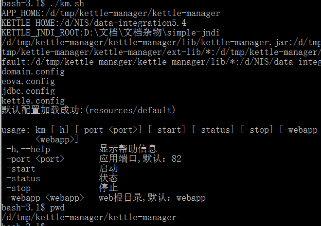
Task: Click the -start option text
Action: point(21,169)
